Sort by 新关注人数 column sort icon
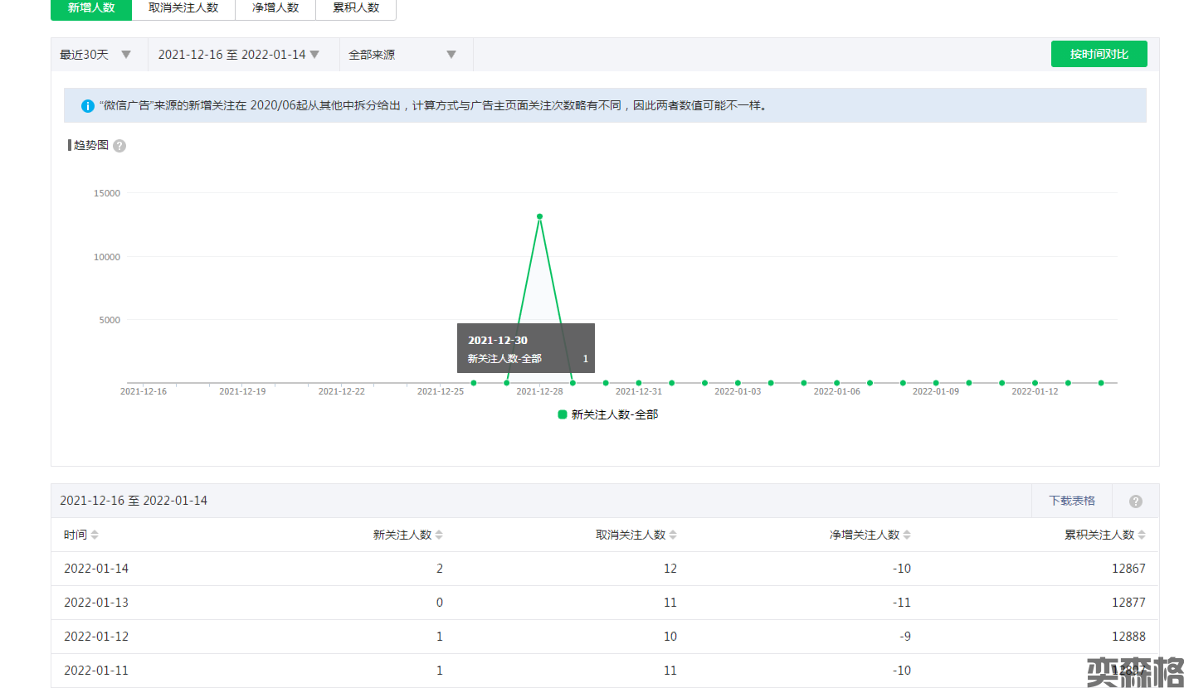The image size is (1184, 688). coord(439,535)
